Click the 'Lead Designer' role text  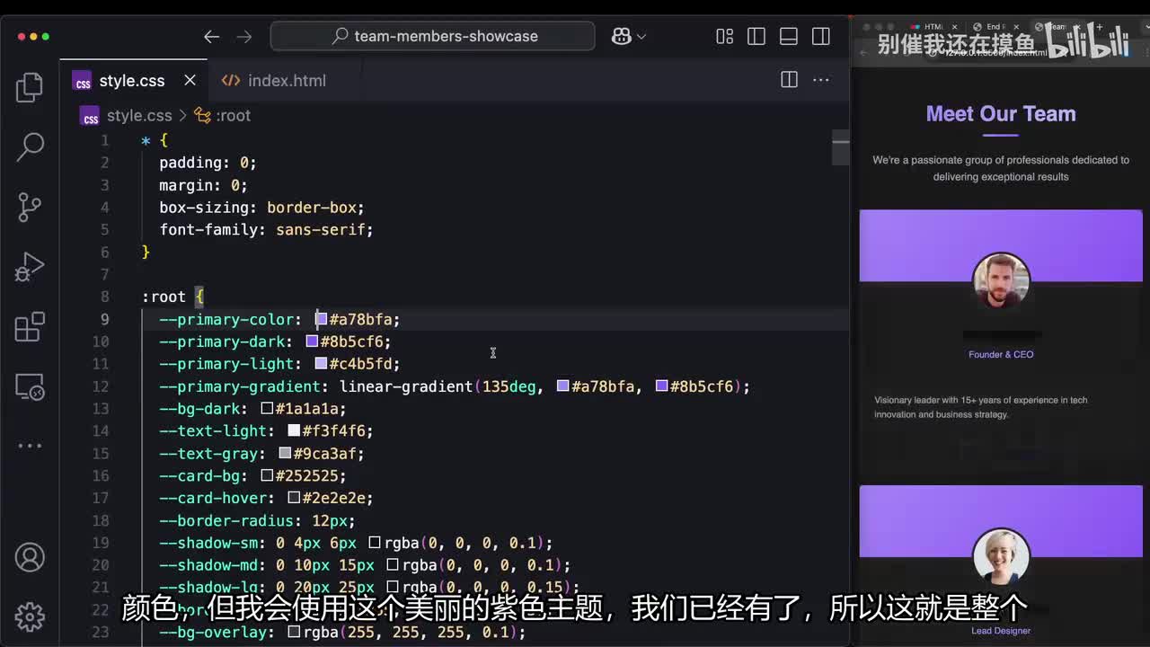coord(1001,631)
